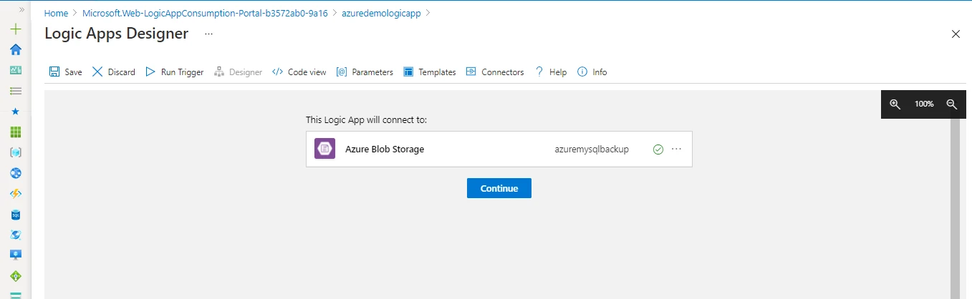Image resolution: width=972 pixels, height=299 pixels.
Task: Click the 100% zoom level indicator
Action: coord(924,104)
